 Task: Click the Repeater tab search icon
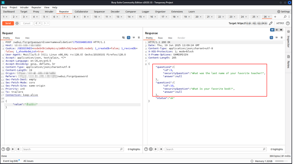[285, 17]
